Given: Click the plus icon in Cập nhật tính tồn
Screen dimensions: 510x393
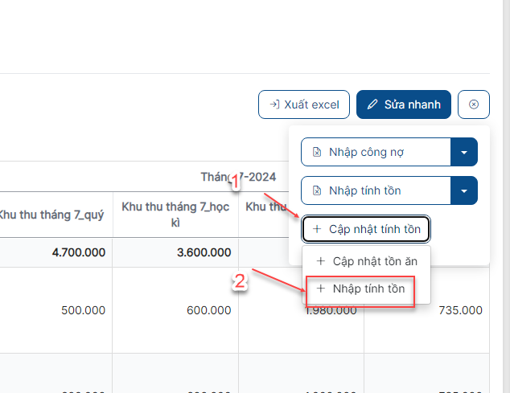Looking at the screenshot, I should (x=317, y=229).
